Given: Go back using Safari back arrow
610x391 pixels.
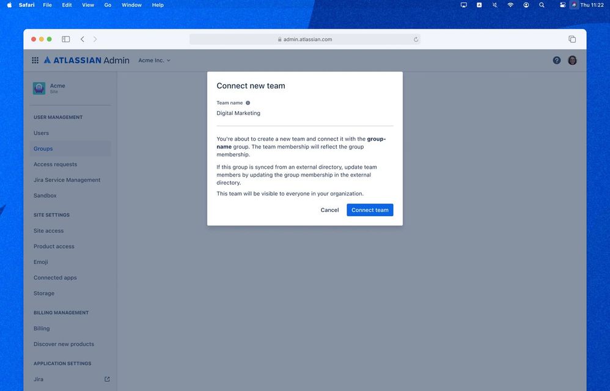Looking at the screenshot, I should pos(82,39).
